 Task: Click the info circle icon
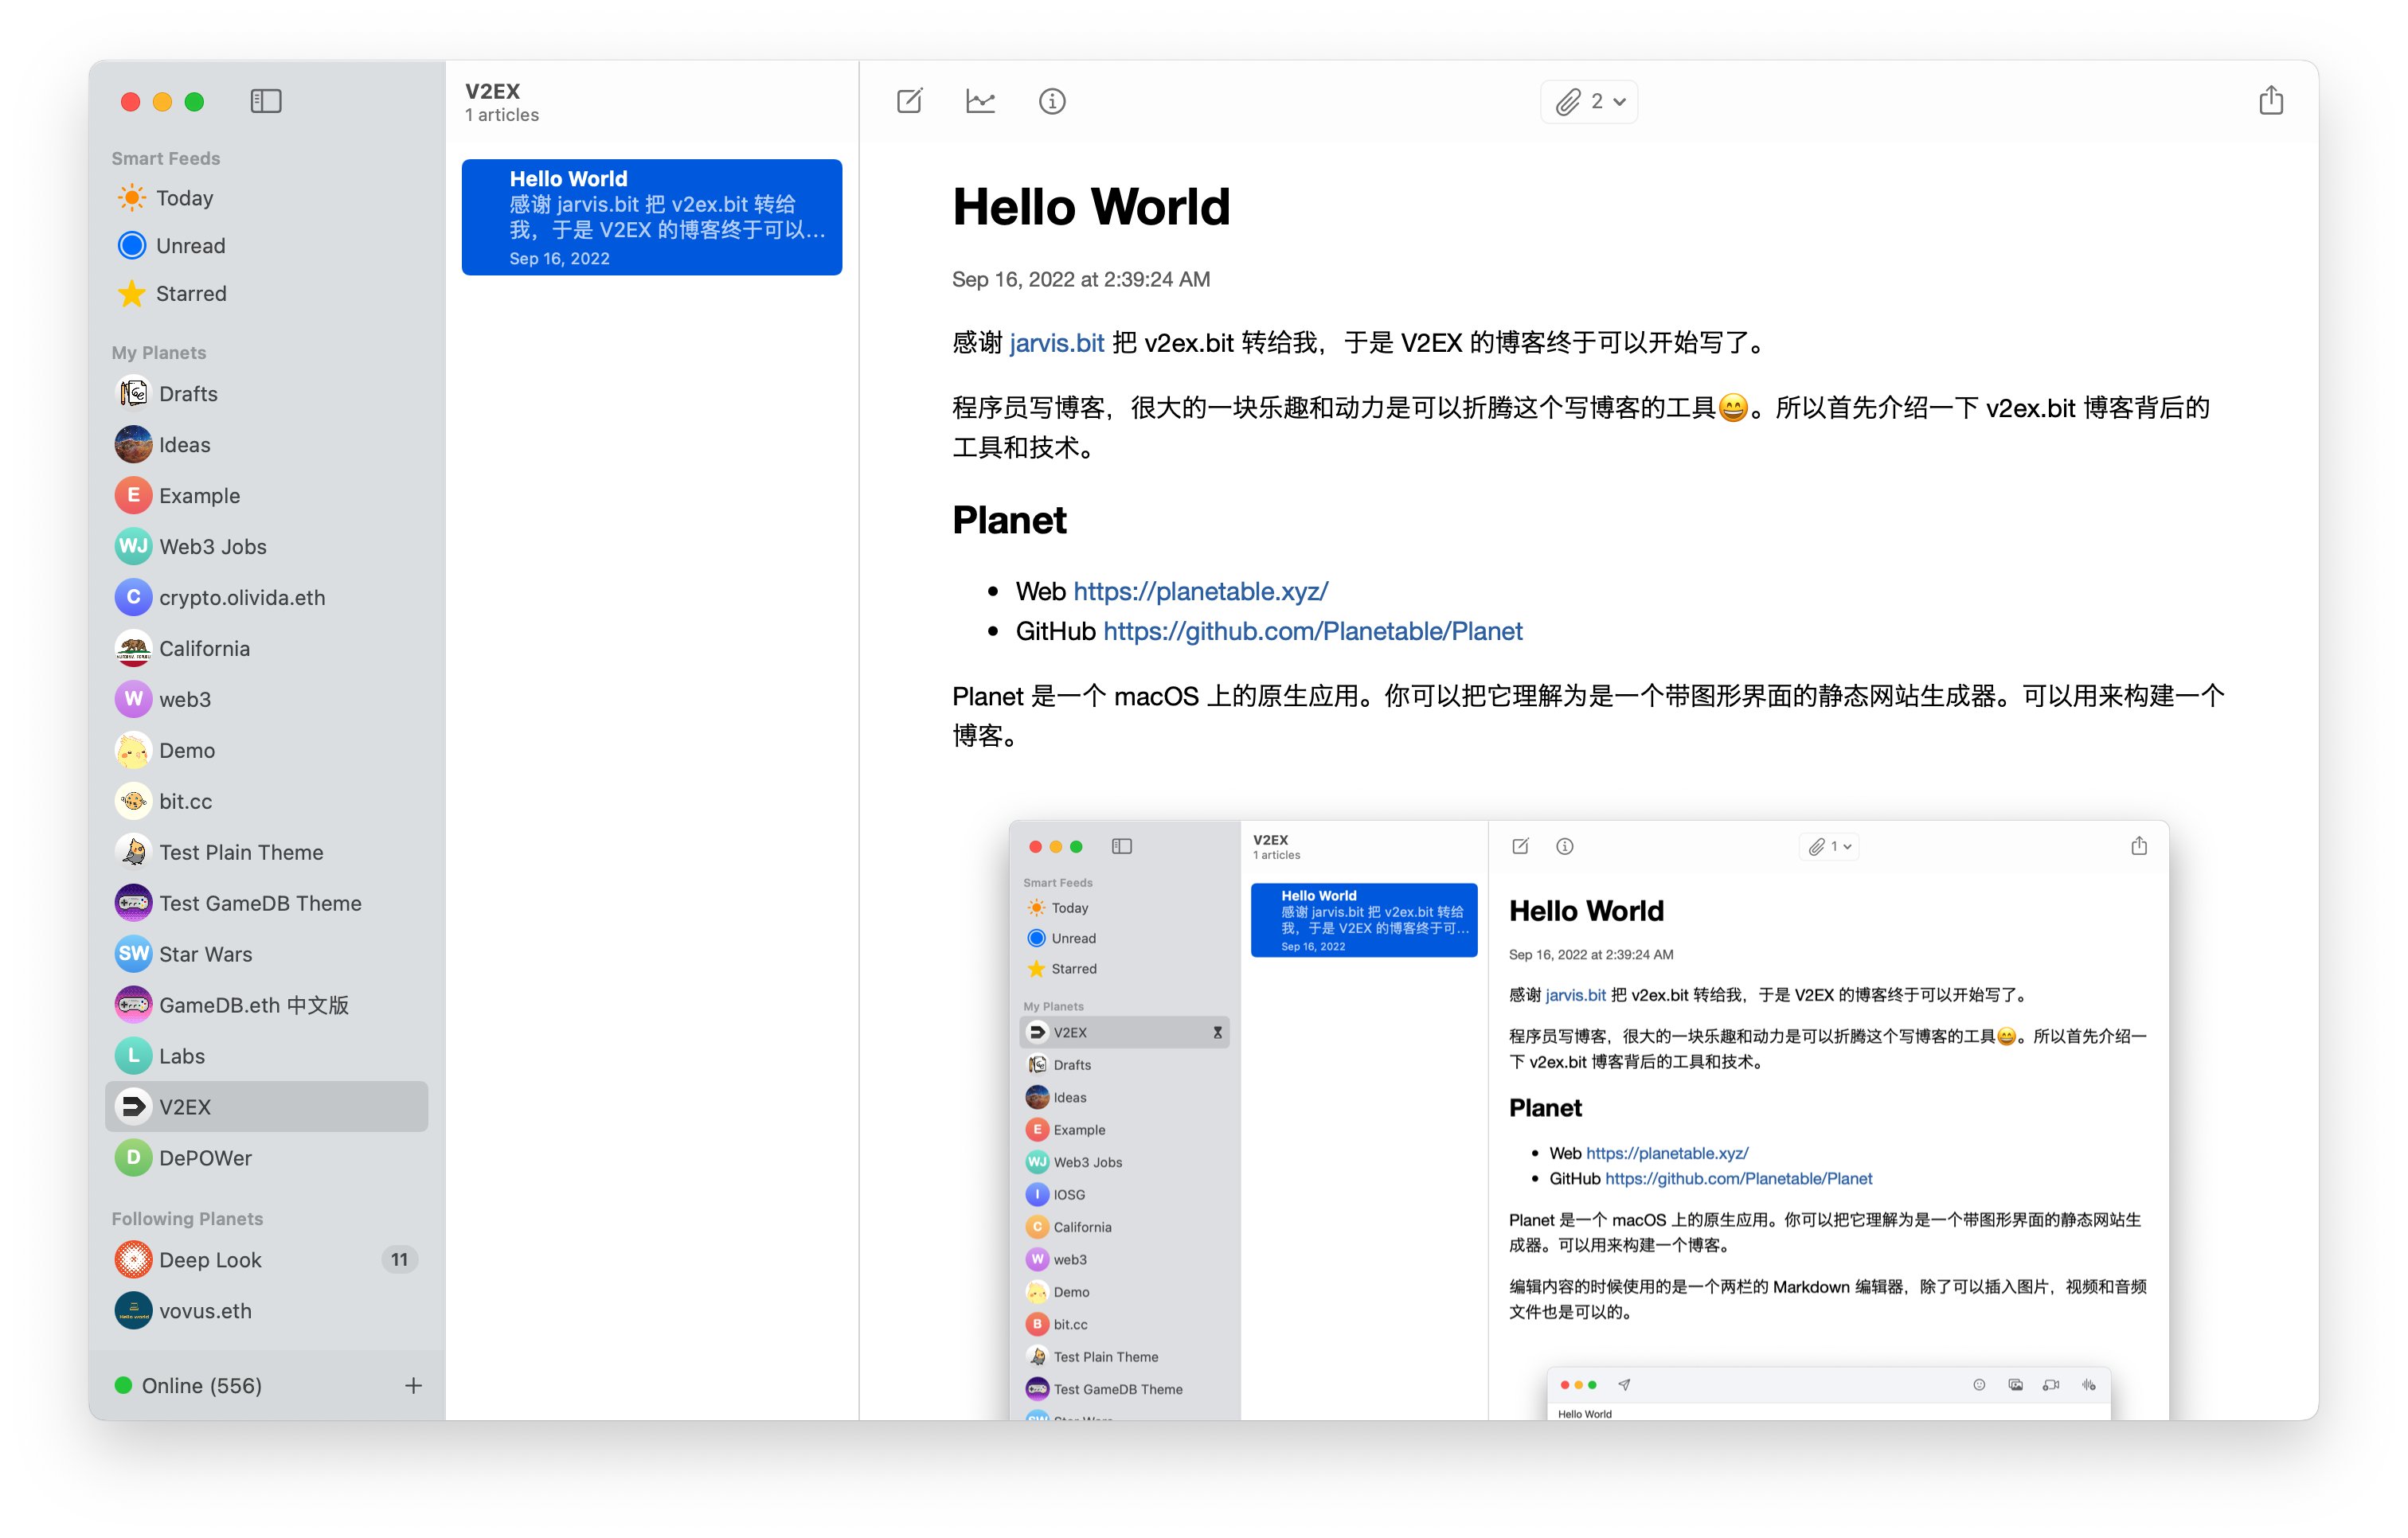(x=1052, y=101)
